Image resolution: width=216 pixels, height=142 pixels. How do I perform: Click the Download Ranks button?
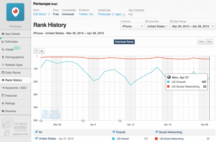point(125,42)
